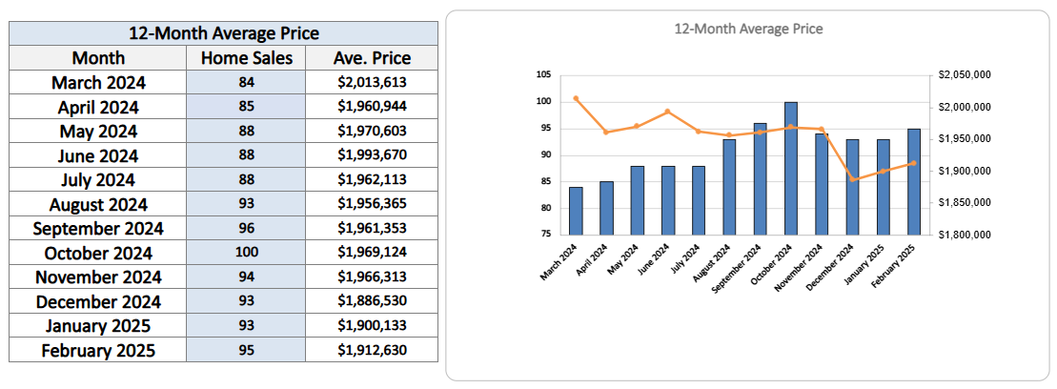Select the 'June 2024' table cell

pyautogui.click(x=98, y=155)
